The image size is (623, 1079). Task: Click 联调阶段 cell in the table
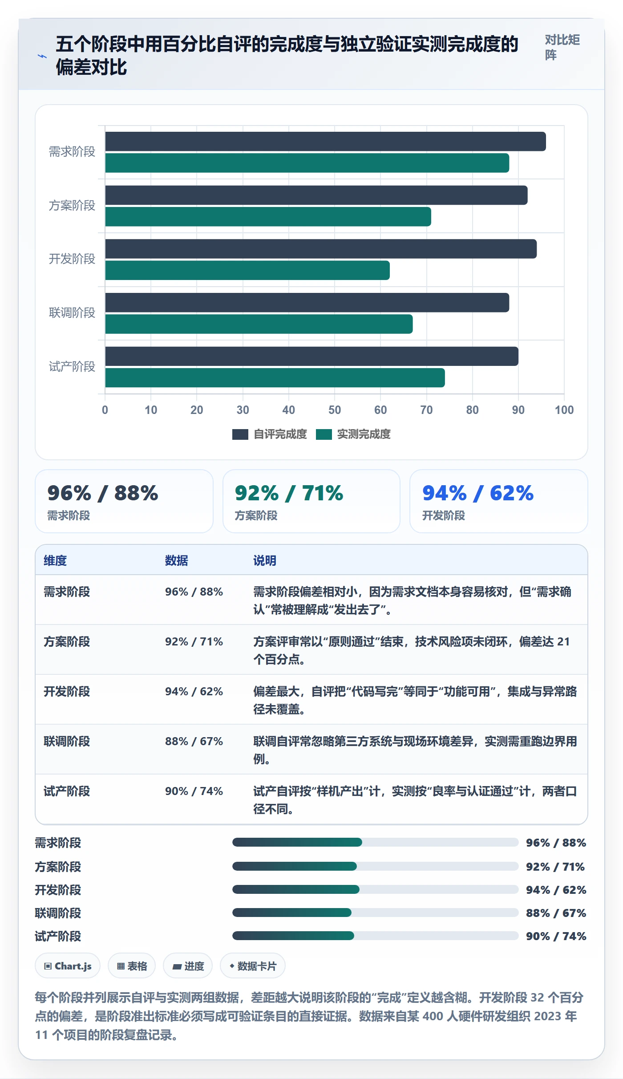pos(67,741)
